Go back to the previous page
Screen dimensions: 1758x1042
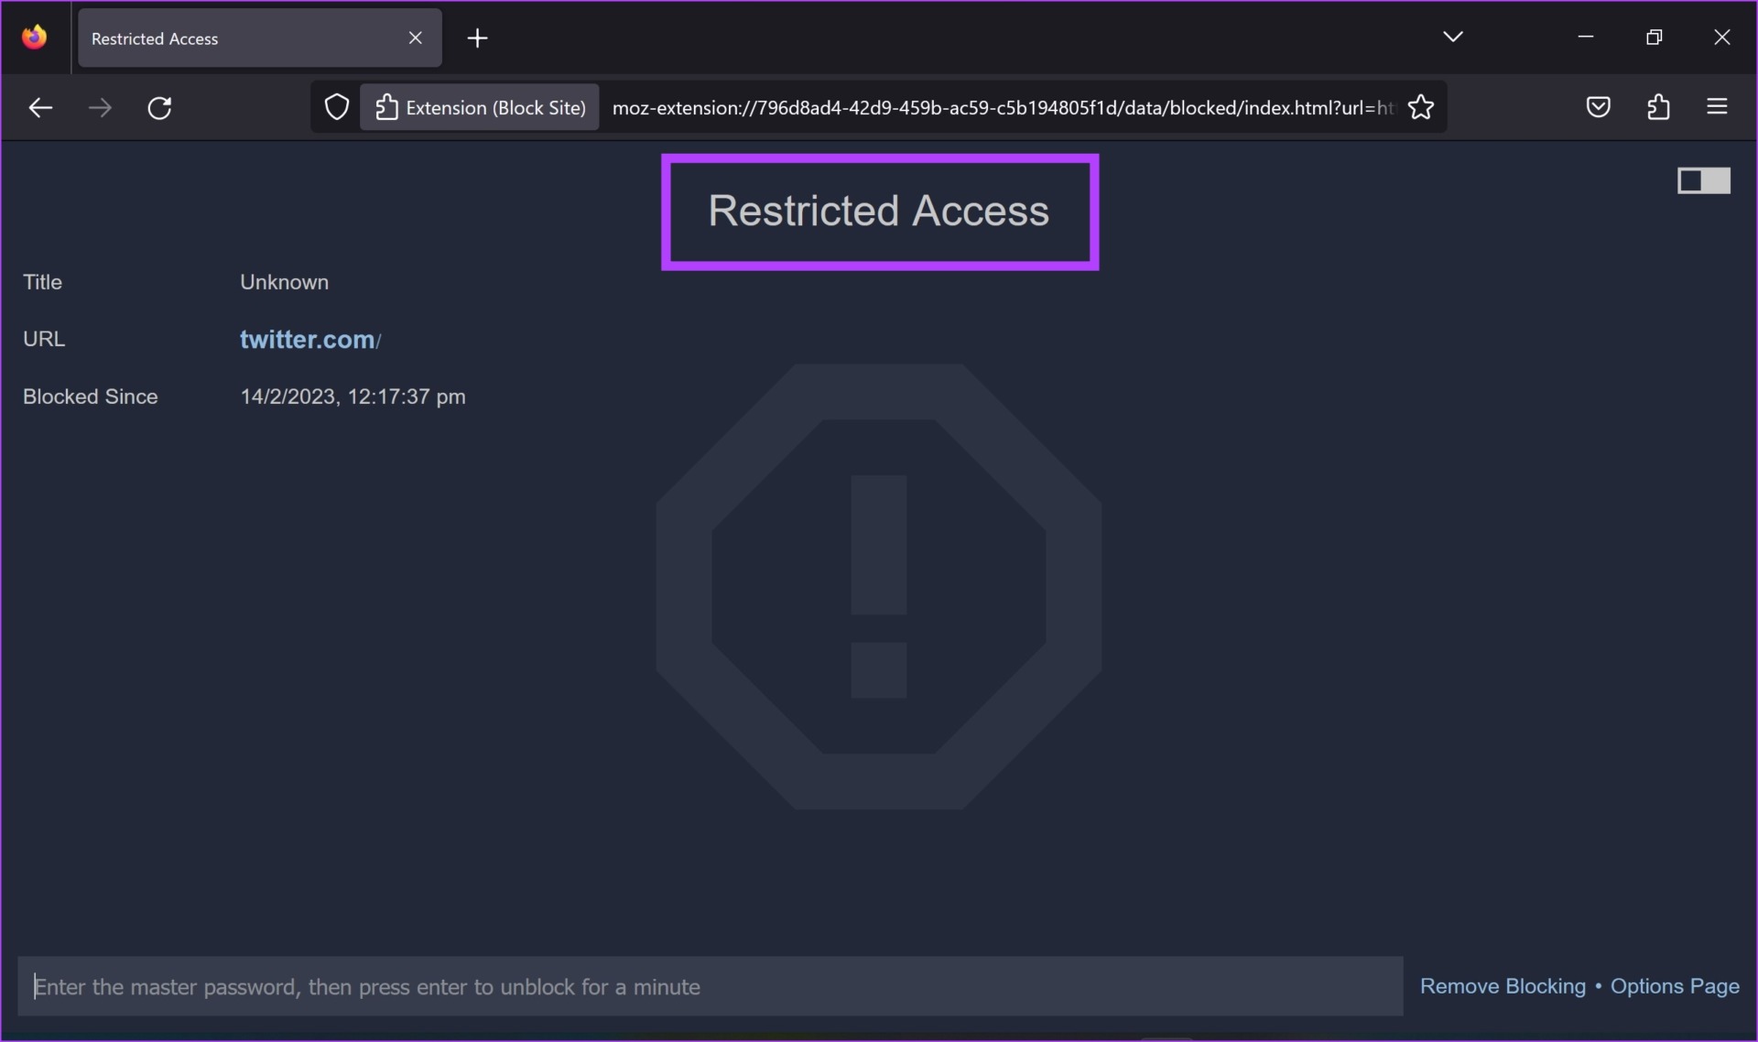tap(40, 108)
